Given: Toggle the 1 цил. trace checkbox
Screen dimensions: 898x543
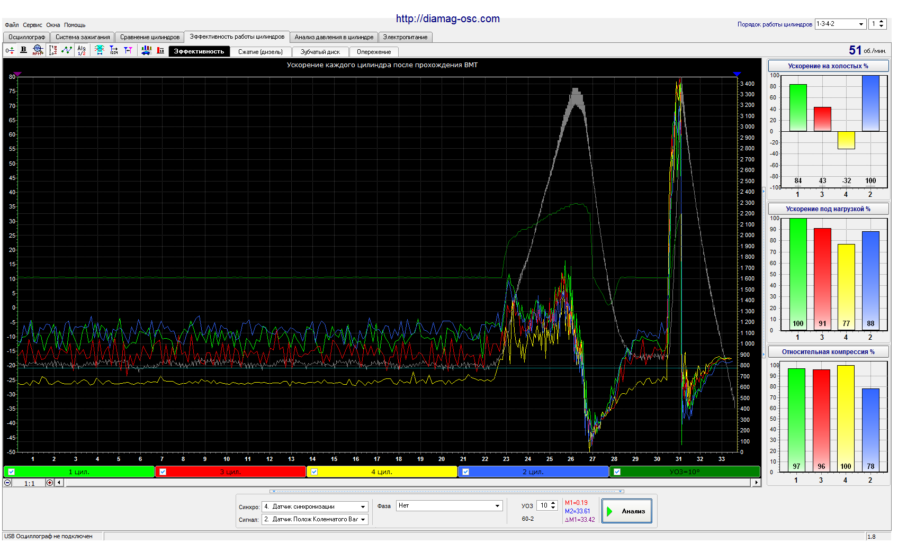Looking at the screenshot, I should [x=12, y=472].
